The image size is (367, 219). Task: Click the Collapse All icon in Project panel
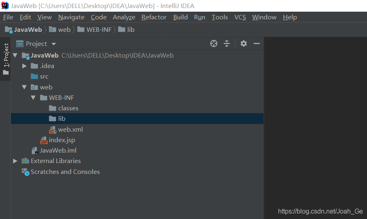pyautogui.click(x=227, y=43)
